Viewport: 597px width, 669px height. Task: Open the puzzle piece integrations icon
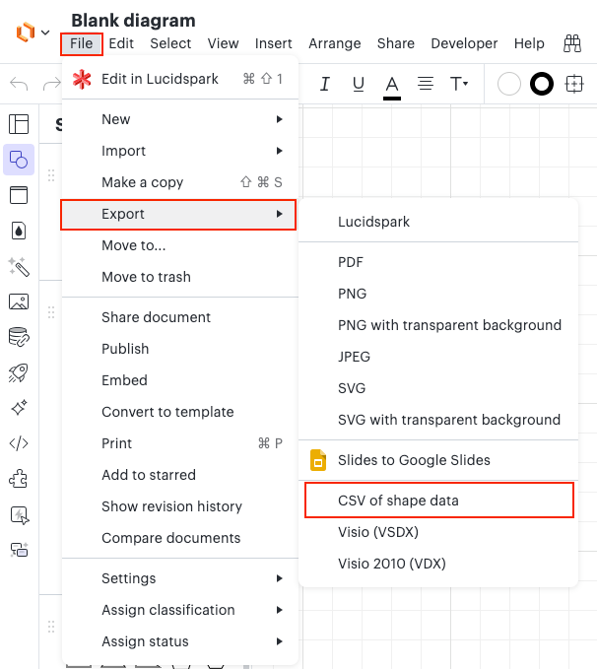[x=19, y=479]
